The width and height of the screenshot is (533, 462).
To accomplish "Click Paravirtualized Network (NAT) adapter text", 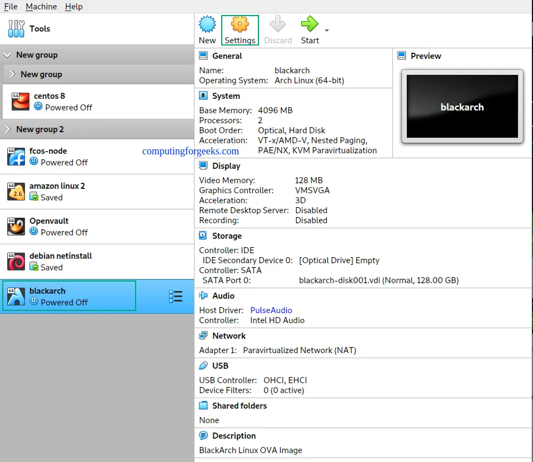I will (x=300, y=350).
